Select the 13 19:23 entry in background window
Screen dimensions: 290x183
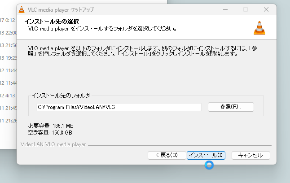[x=9, y=58]
